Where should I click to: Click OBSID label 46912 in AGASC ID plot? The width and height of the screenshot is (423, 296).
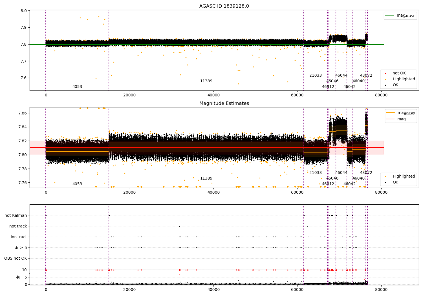[328, 87]
